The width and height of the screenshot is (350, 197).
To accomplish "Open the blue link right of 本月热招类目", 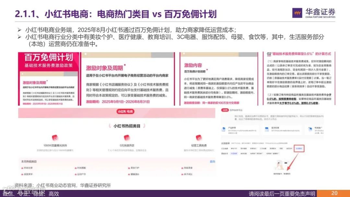I will 213,162.
